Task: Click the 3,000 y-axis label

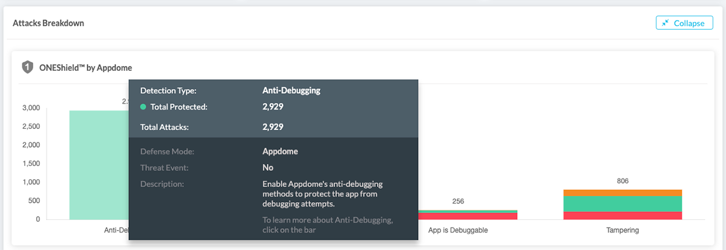Action: [31, 108]
